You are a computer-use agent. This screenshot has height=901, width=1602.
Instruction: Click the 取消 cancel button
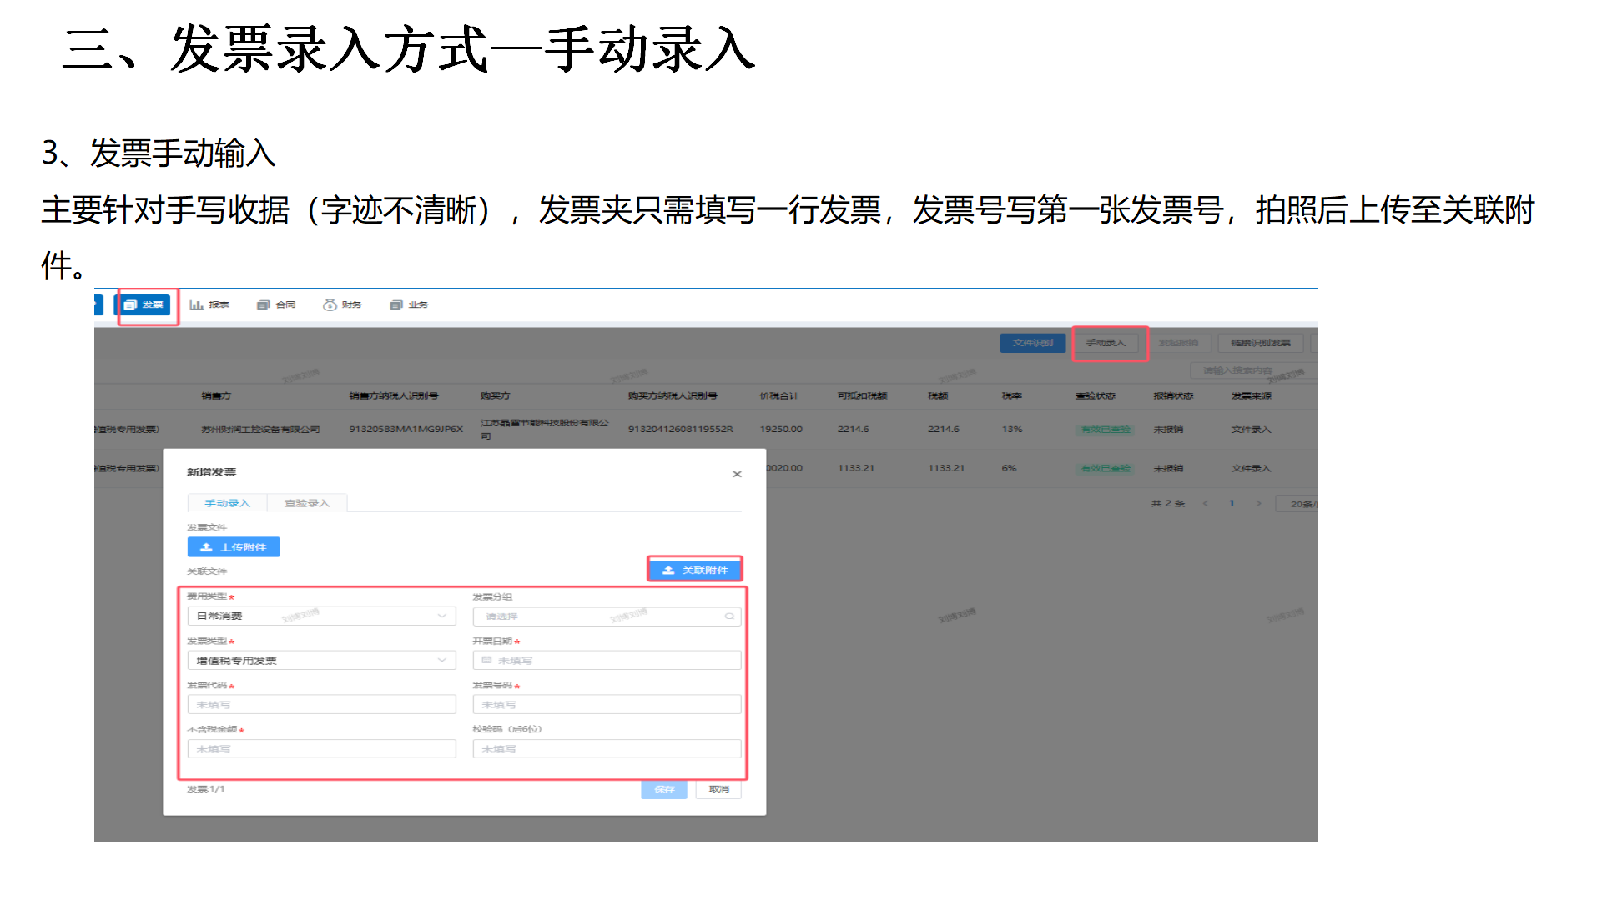(718, 789)
